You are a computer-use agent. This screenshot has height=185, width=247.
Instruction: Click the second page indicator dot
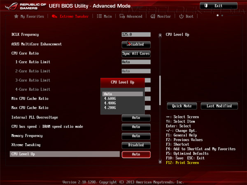(x=222, y=16)
